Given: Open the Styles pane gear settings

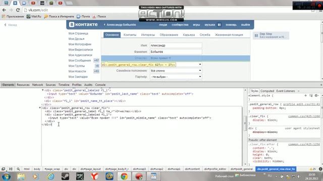Looking at the screenshot, I should pos(316,96).
